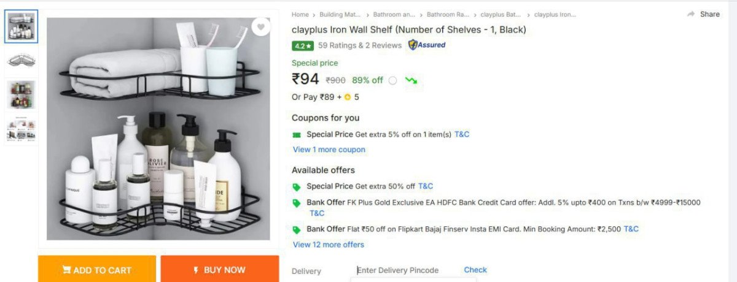Click Check pincode link
This screenshot has width=737, height=282.
click(475, 270)
